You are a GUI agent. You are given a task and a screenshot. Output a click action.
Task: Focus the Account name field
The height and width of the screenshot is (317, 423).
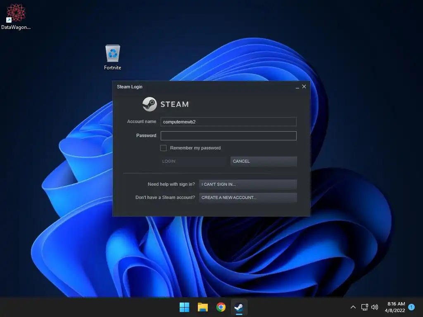pyautogui.click(x=228, y=122)
